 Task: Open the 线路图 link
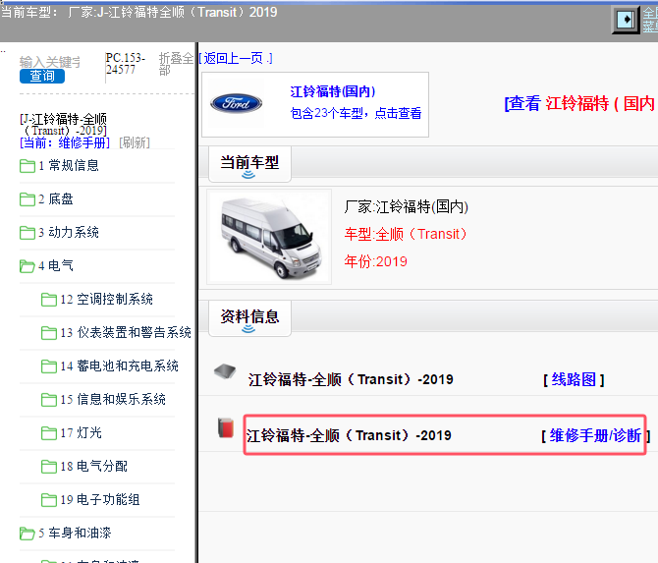pyautogui.click(x=574, y=379)
